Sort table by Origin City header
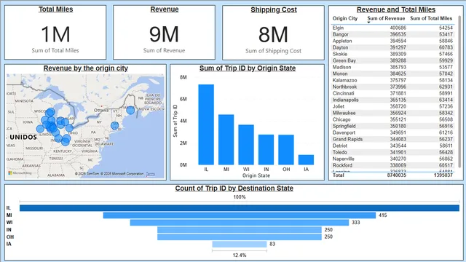 click(x=344, y=18)
